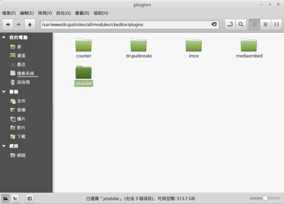This screenshot has height=204, width=284.
Task: Toggle location entry mode button
Action: (x=230, y=24)
